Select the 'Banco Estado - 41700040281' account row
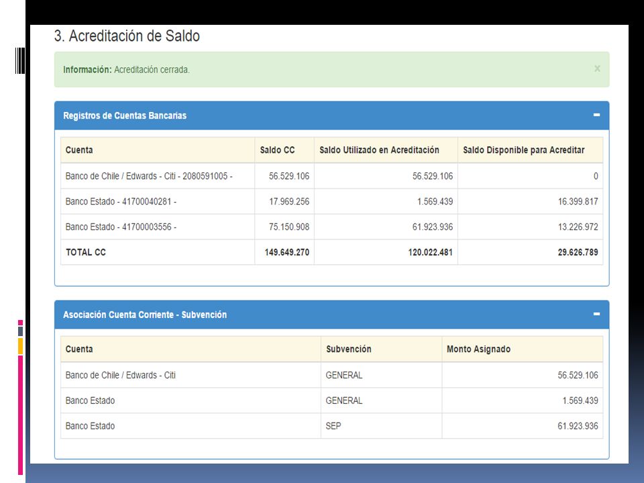The width and height of the screenshot is (644, 483). pyautogui.click(x=332, y=202)
